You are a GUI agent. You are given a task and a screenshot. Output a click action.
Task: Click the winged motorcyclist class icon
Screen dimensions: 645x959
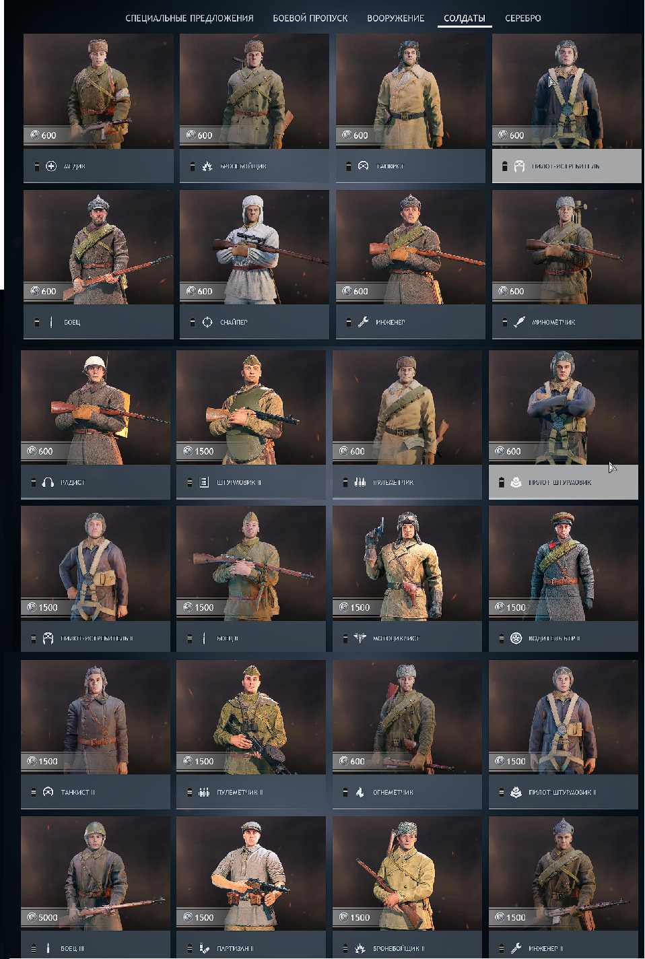coord(360,638)
